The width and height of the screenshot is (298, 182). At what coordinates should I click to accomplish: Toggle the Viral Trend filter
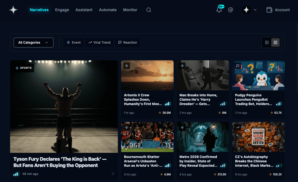[99, 43]
